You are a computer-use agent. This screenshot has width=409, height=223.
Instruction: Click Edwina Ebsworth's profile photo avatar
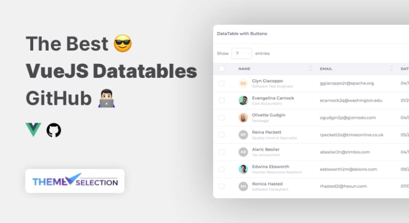pyautogui.click(x=243, y=169)
